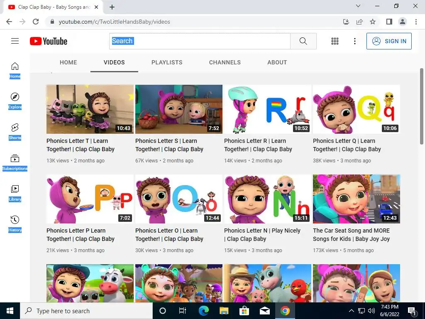This screenshot has height=319, width=425.
Task: Show hidden system tray icons
Action: pos(351,311)
